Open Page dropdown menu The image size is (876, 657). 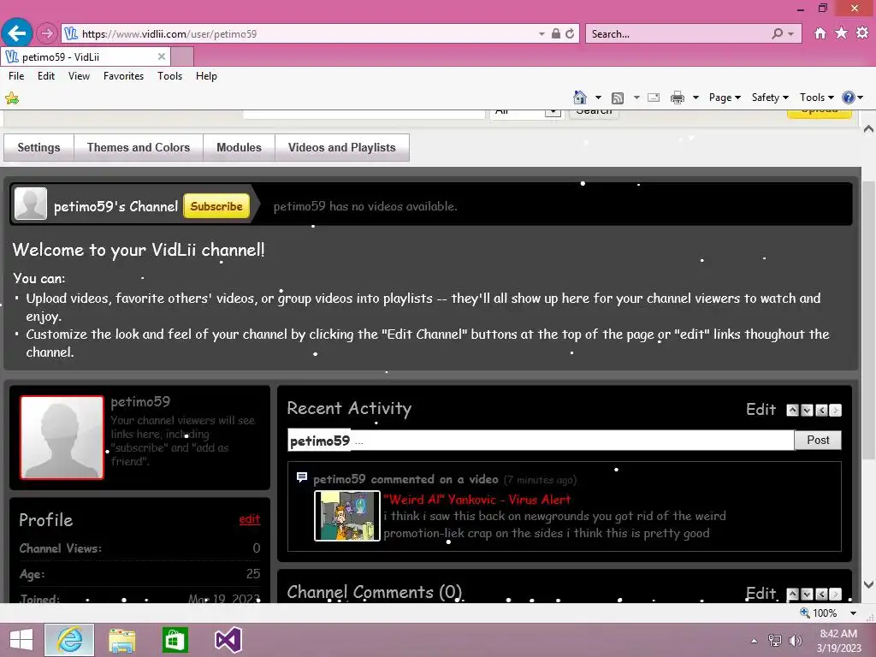(x=725, y=98)
